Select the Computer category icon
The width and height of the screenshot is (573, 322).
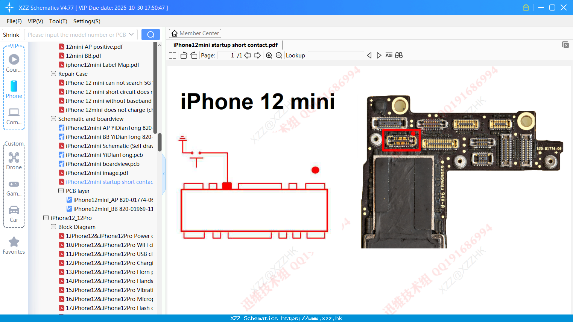tap(14, 112)
